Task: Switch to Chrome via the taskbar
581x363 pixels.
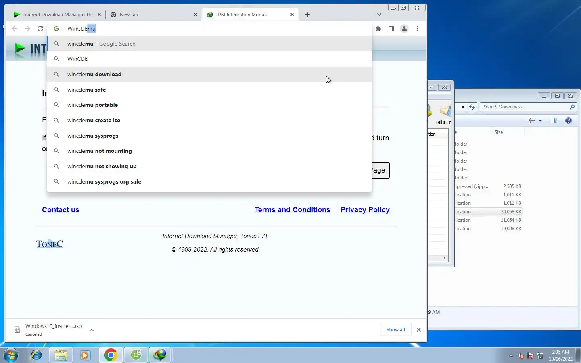Action: (111, 355)
